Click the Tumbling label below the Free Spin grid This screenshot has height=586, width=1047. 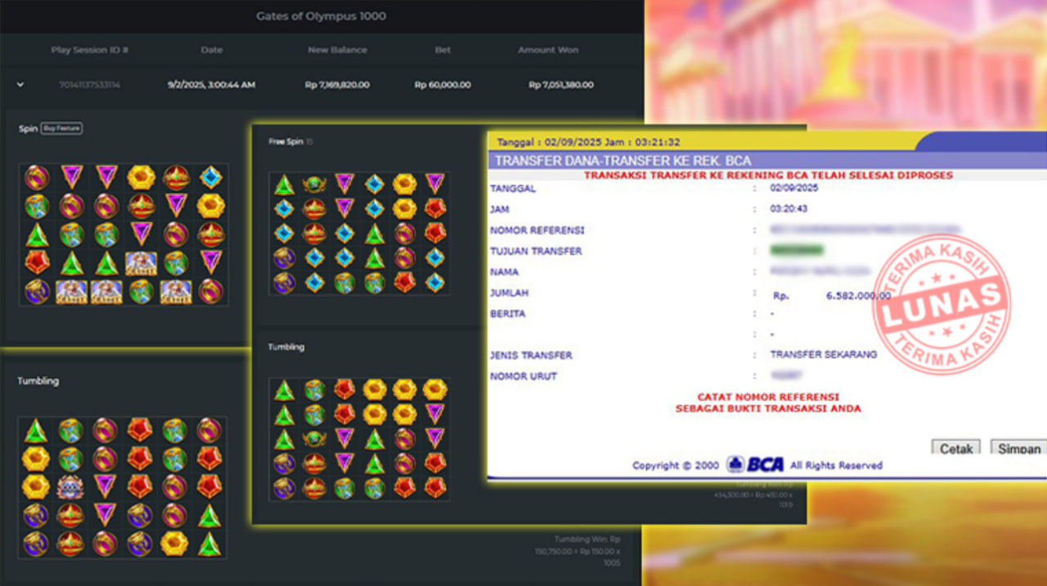pyautogui.click(x=286, y=347)
